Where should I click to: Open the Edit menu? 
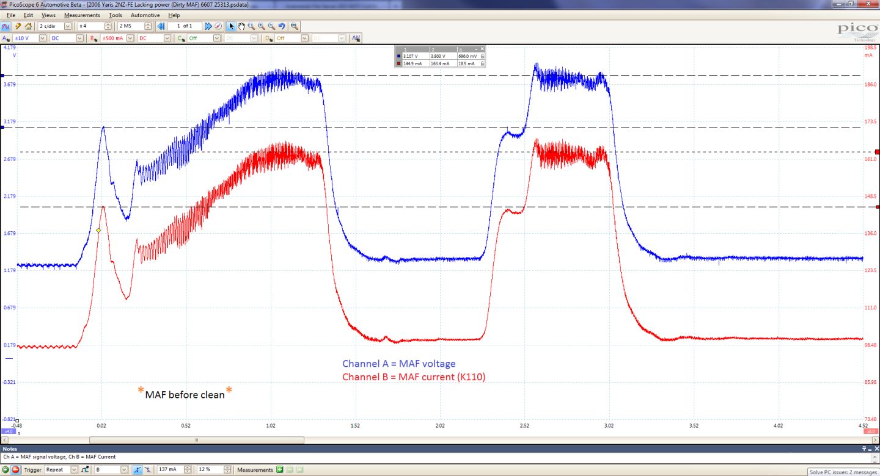(x=28, y=15)
